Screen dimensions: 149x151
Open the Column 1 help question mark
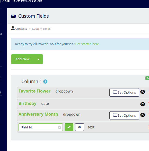45,82
